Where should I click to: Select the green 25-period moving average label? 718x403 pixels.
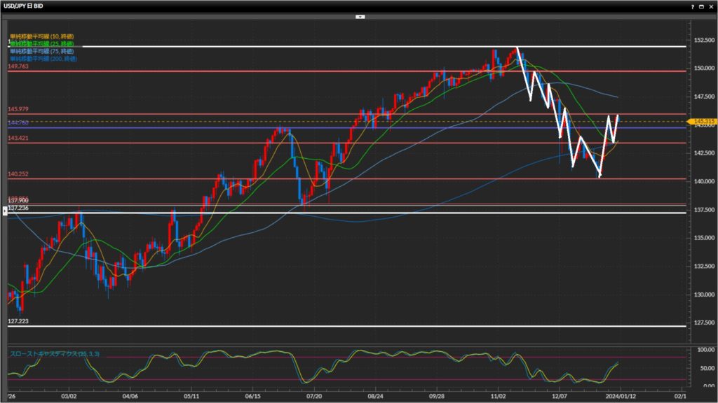pos(41,43)
